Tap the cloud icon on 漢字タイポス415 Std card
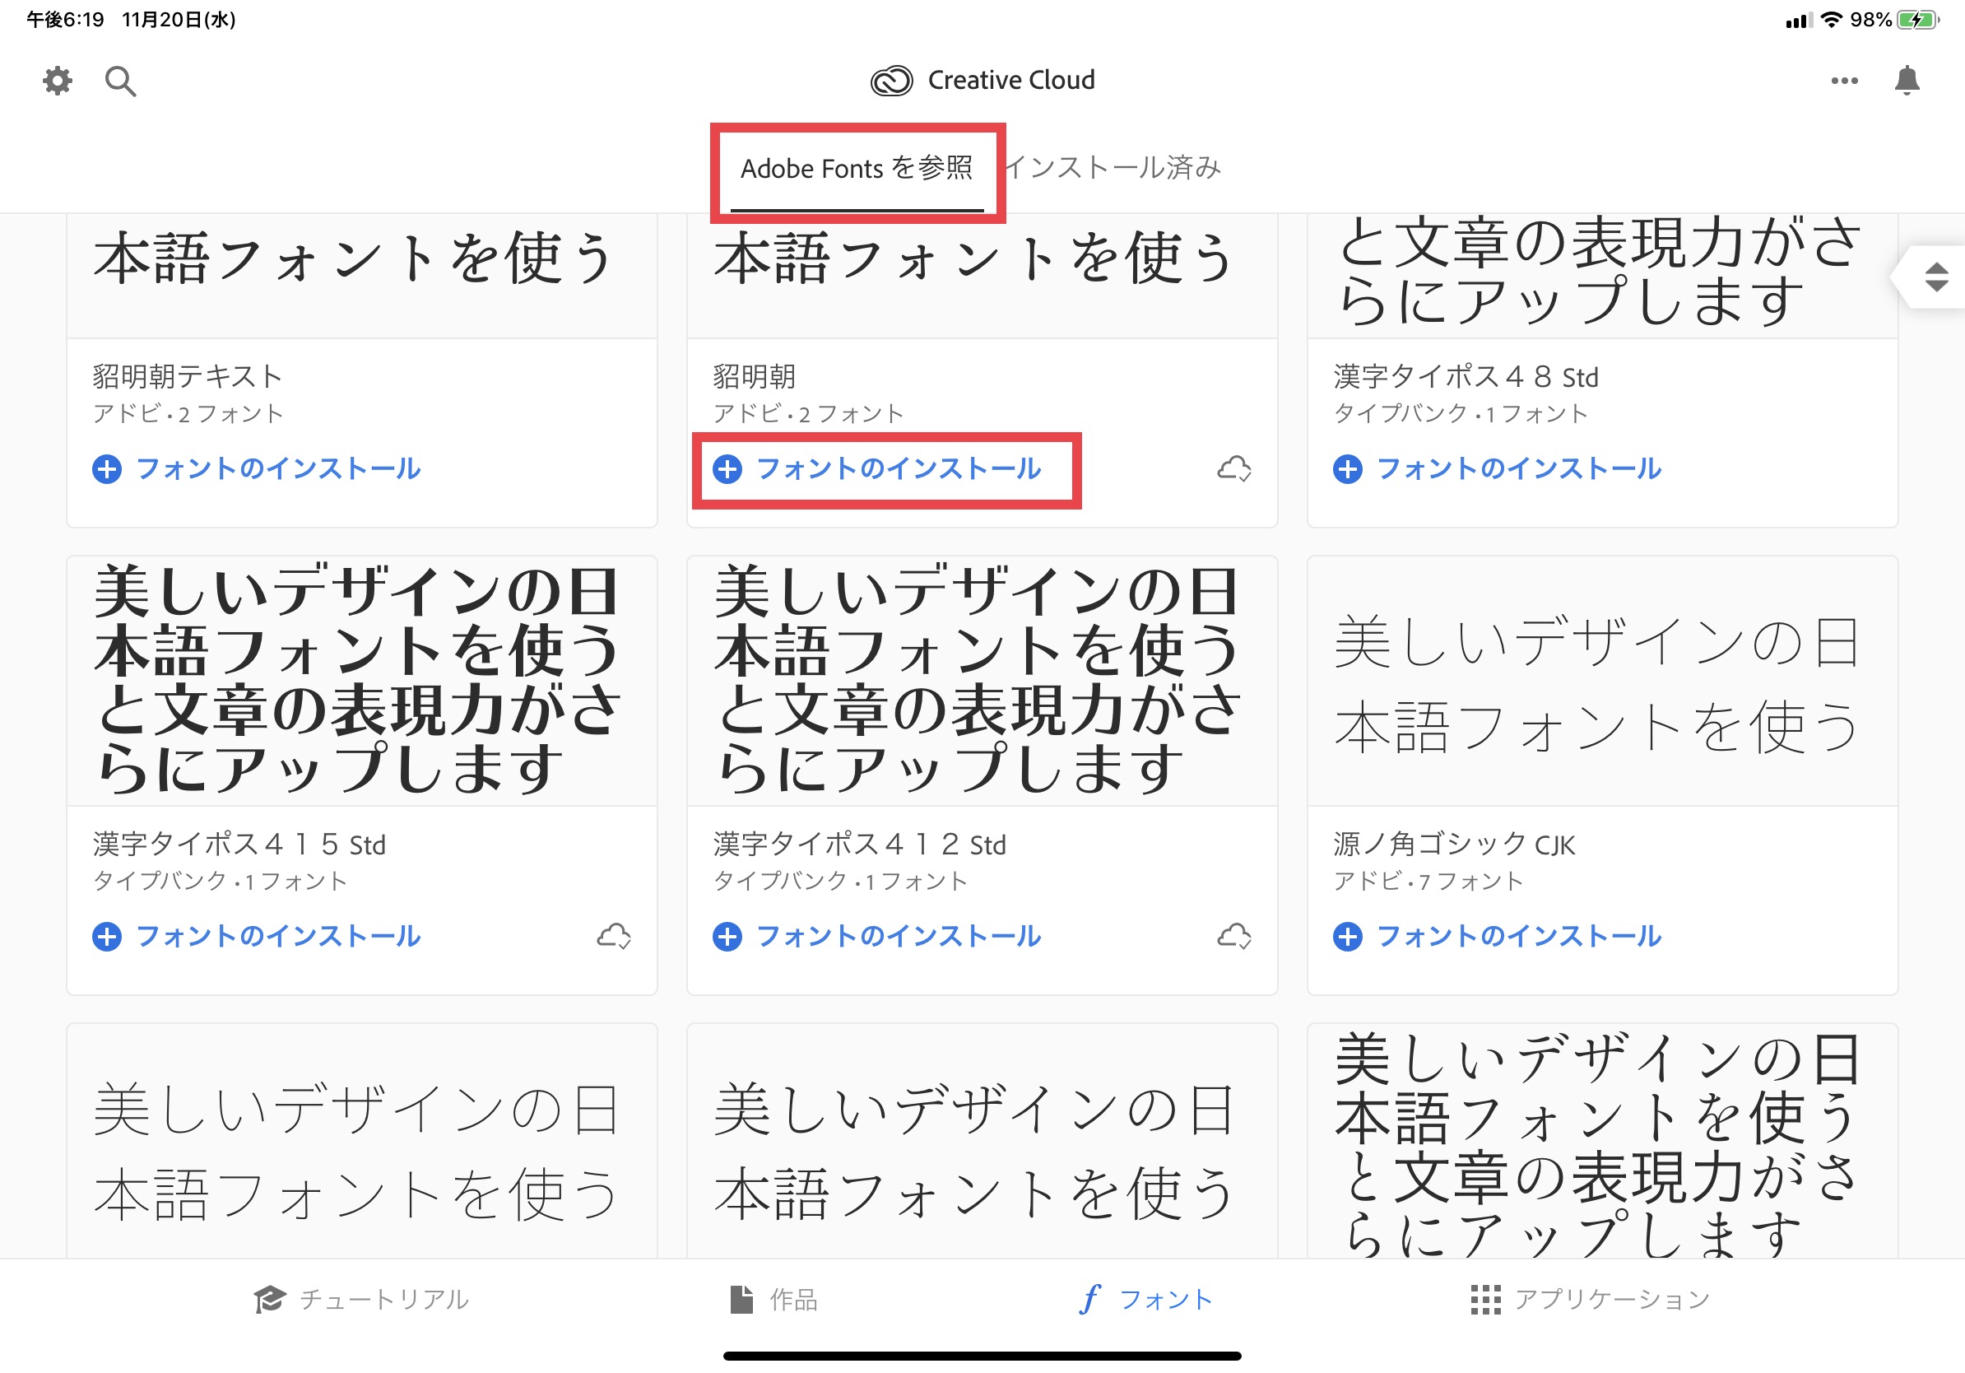 coord(614,936)
